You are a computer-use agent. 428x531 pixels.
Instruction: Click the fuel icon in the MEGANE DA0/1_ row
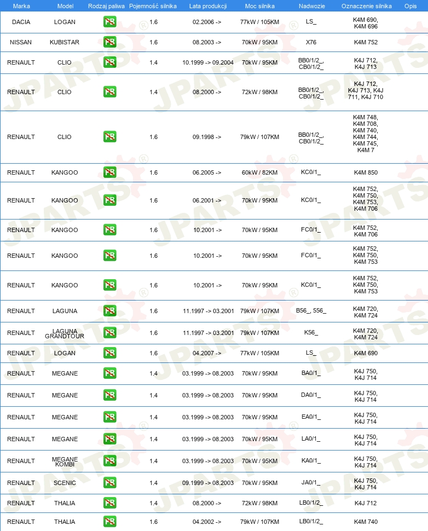coord(109,395)
